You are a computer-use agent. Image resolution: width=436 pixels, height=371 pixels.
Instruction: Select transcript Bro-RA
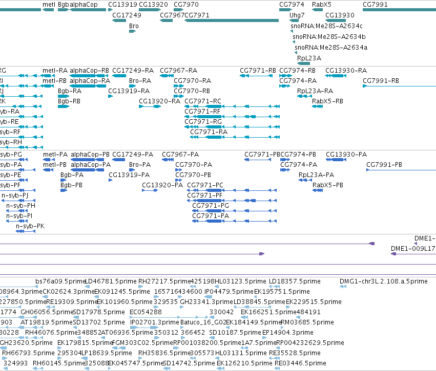tap(140, 81)
